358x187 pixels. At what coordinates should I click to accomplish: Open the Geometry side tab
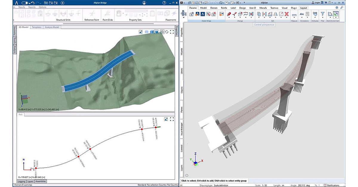(x=14, y=31)
